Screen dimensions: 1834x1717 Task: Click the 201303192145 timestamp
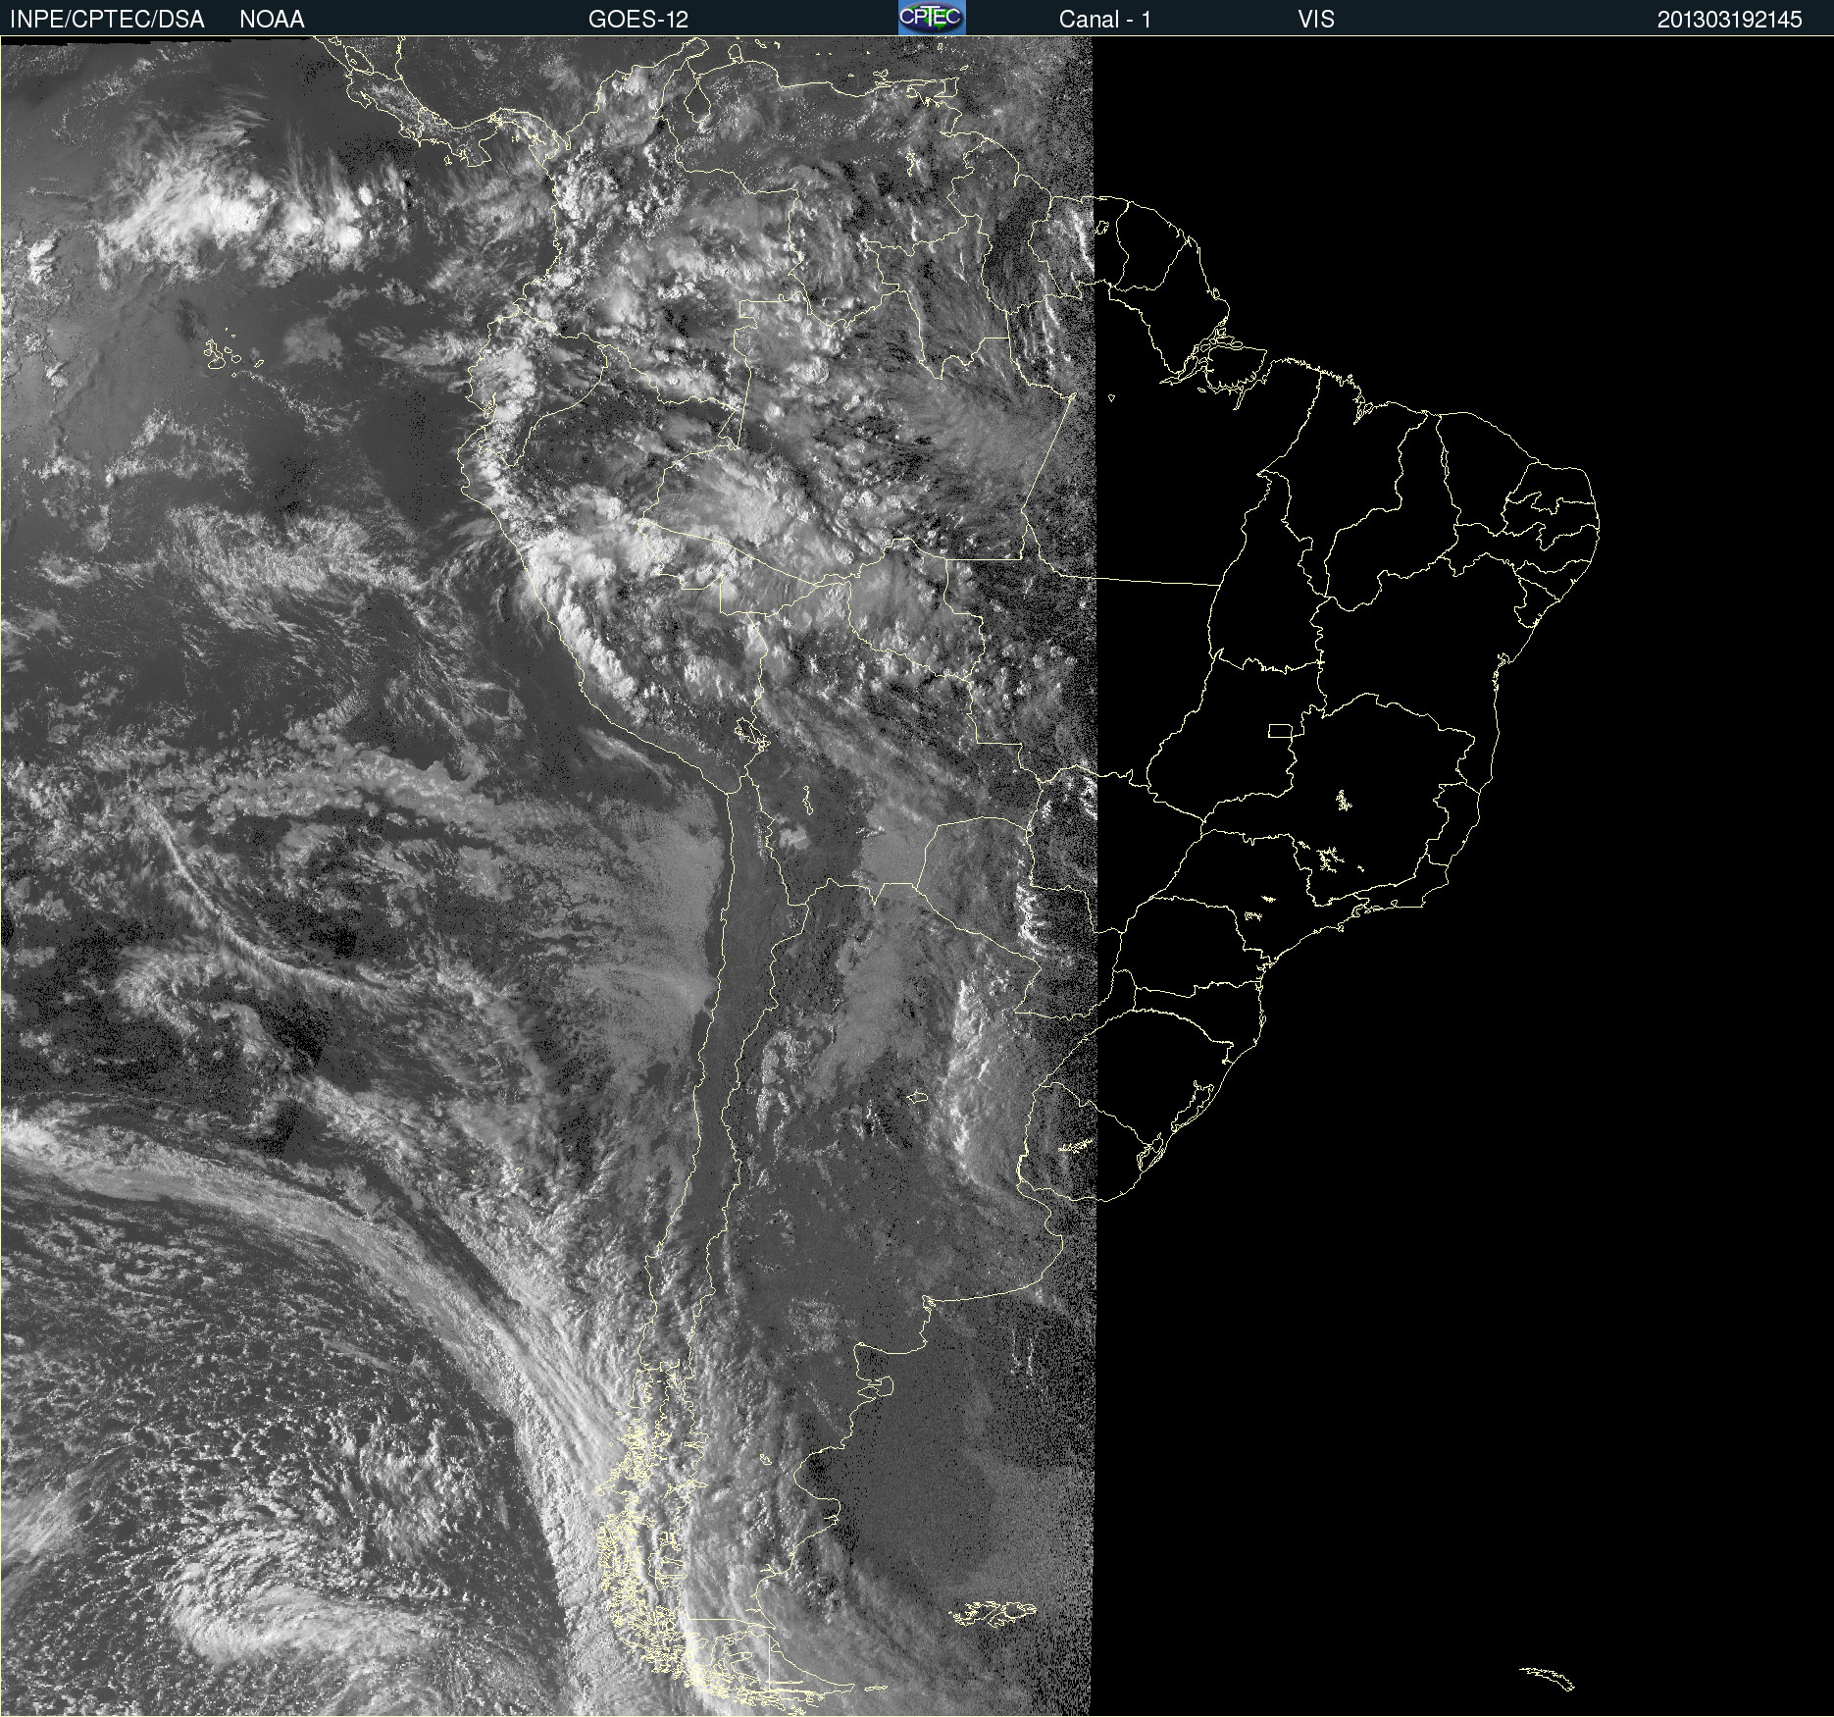pyautogui.click(x=1730, y=20)
